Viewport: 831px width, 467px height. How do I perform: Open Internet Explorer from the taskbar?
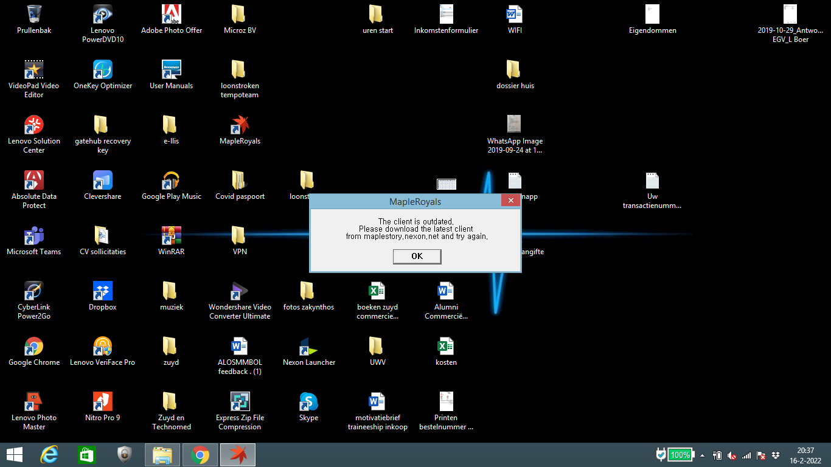click(x=49, y=455)
